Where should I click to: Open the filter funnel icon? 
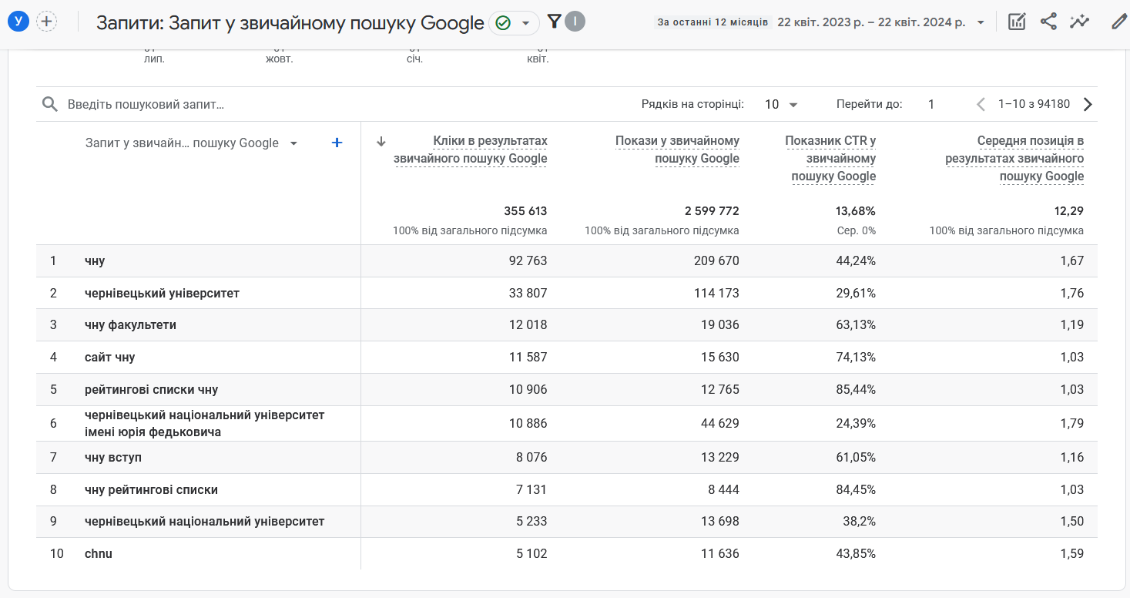pyautogui.click(x=554, y=22)
